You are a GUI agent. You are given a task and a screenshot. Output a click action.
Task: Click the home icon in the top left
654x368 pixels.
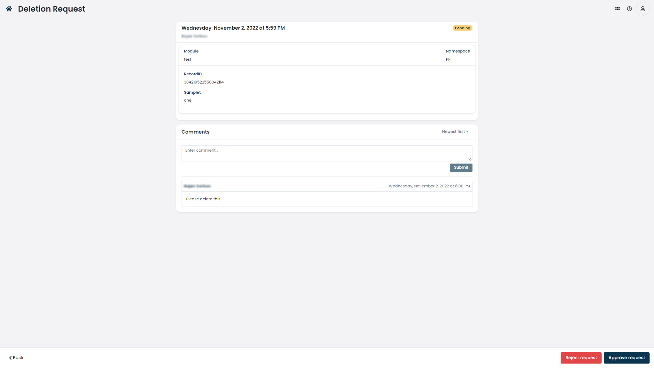tap(9, 8)
